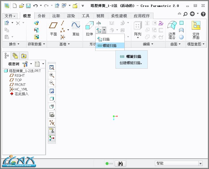Select the root part 塔型弹簧_1-2法.PRT
This screenshot has width=209, height=169.
[22, 71]
